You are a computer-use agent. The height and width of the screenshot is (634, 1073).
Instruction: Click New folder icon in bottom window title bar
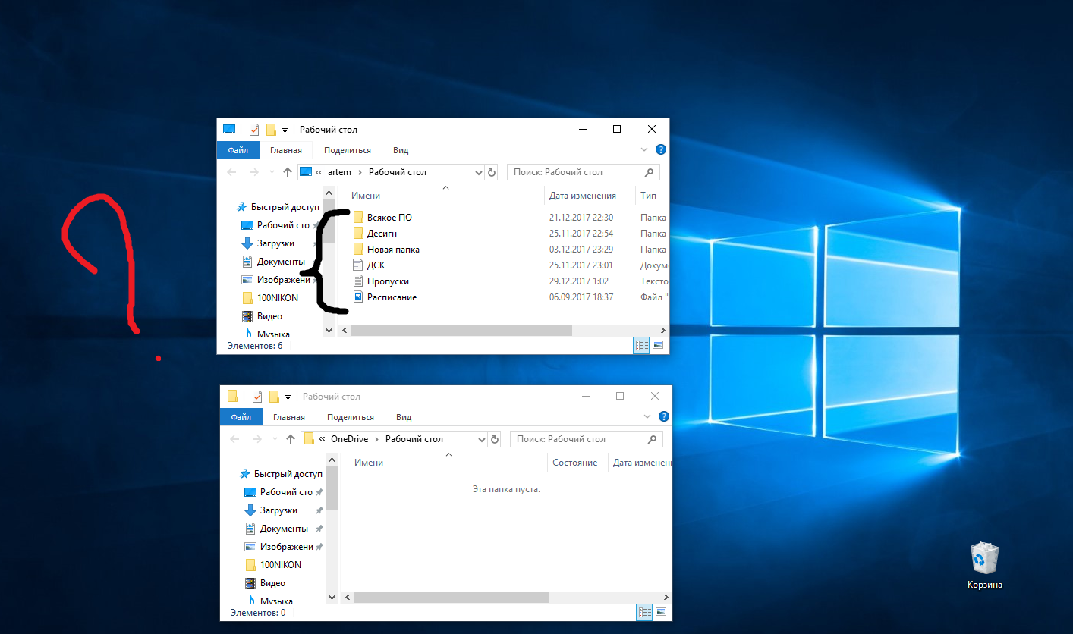(274, 397)
